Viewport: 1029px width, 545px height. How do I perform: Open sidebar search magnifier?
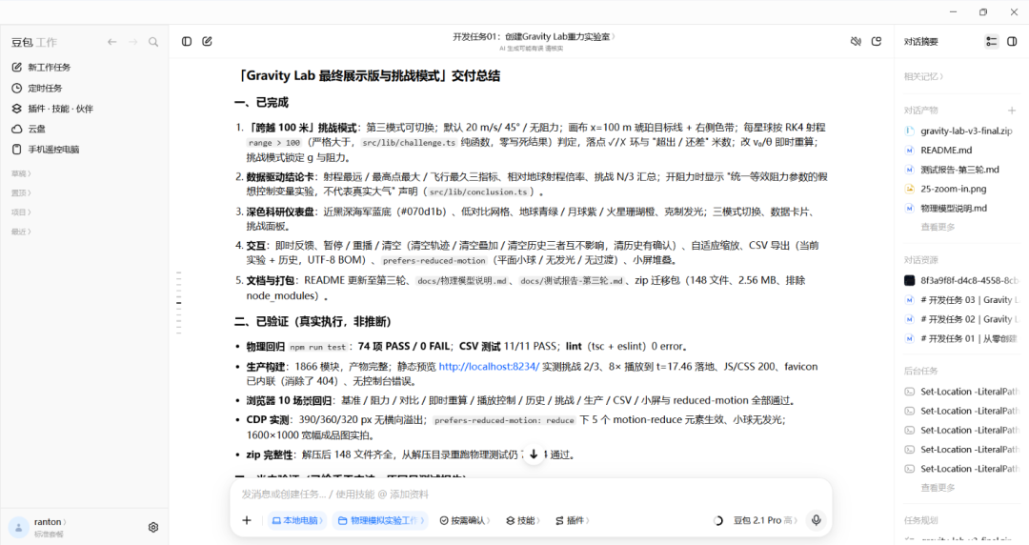coord(153,42)
